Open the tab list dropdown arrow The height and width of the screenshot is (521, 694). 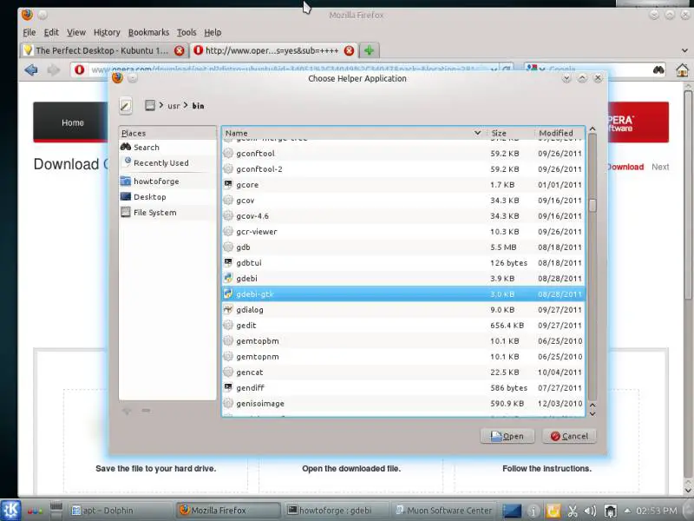click(684, 50)
